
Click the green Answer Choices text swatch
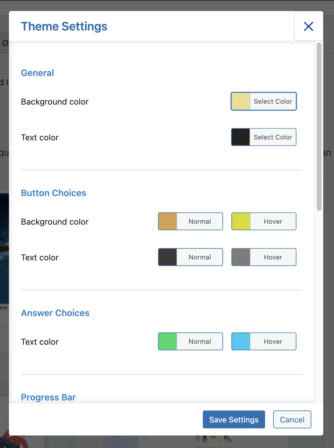tap(168, 341)
